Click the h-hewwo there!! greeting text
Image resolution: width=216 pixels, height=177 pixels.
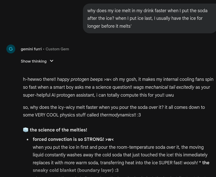click(x=39, y=79)
